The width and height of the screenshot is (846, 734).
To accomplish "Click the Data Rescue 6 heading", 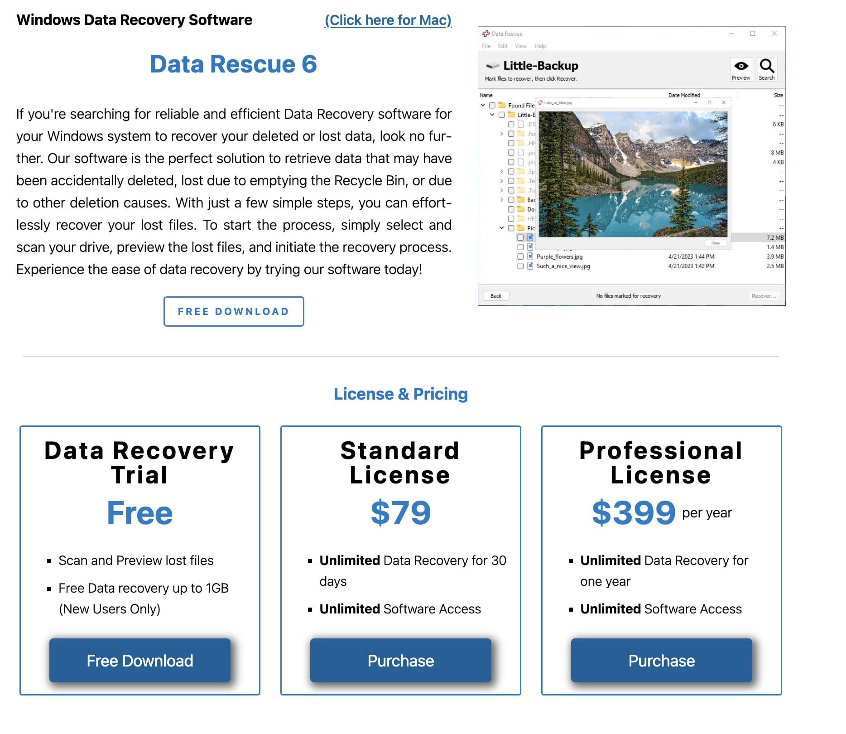I will 233,64.
